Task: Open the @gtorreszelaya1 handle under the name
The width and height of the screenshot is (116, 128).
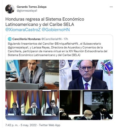Action: click(x=27, y=11)
